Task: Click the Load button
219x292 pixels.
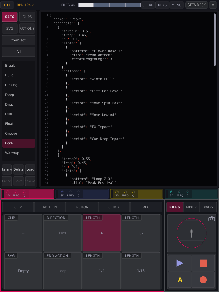Action: click(x=30, y=169)
